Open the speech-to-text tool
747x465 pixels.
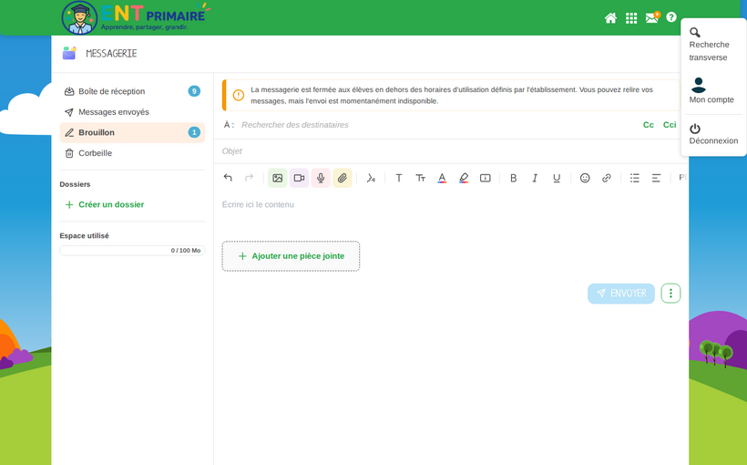(x=371, y=178)
